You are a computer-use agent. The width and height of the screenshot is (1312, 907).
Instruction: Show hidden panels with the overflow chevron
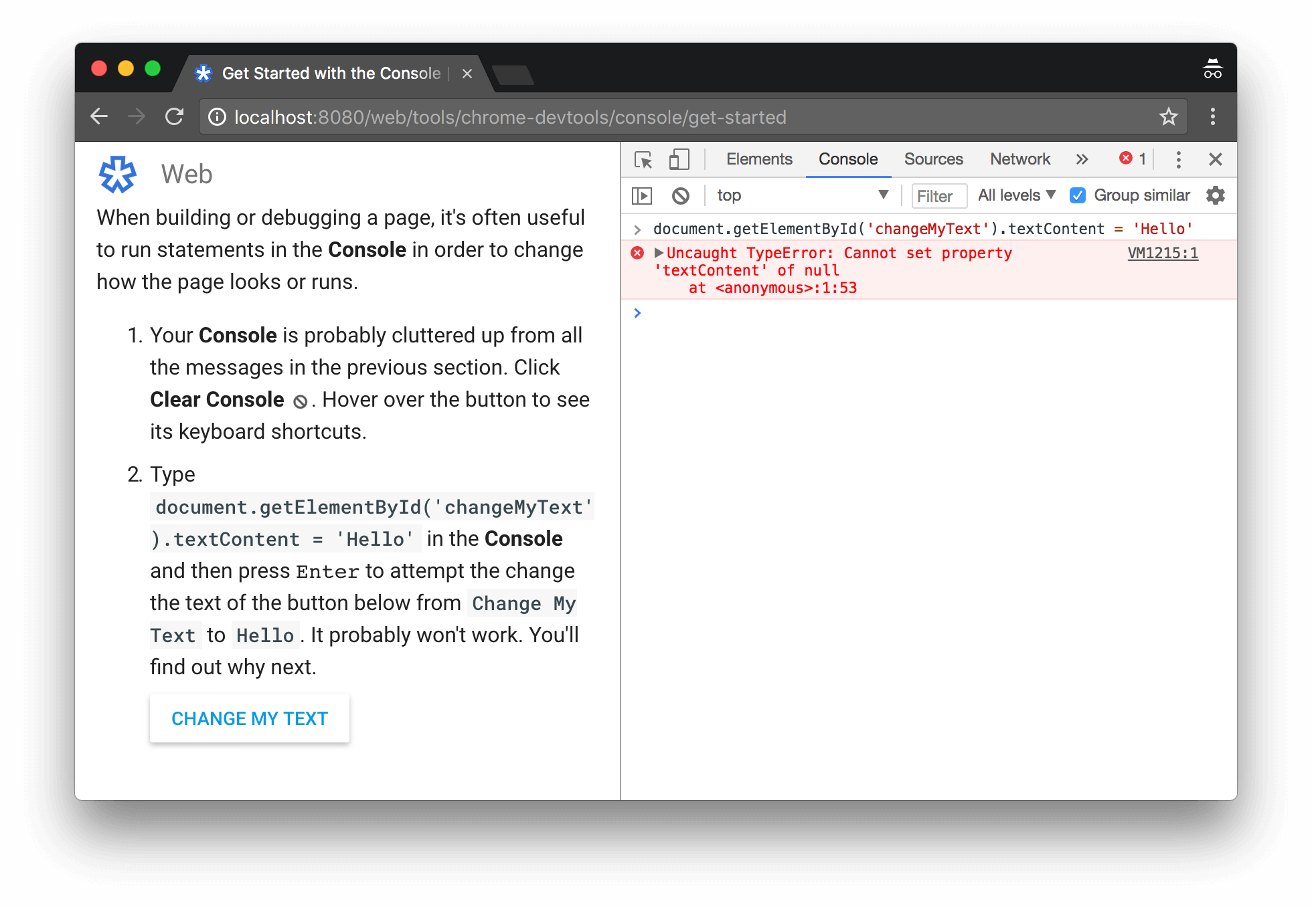(x=1082, y=159)
